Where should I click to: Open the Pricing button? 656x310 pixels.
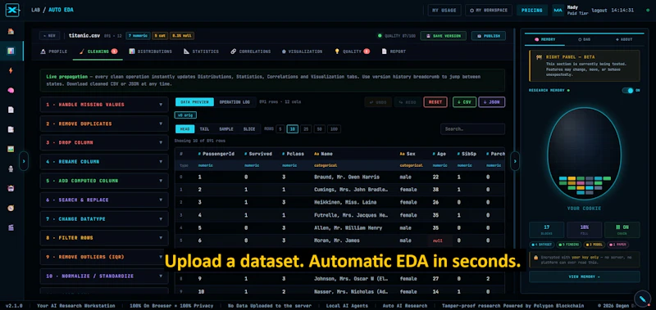pyautogui.click(x=531, y=11)
